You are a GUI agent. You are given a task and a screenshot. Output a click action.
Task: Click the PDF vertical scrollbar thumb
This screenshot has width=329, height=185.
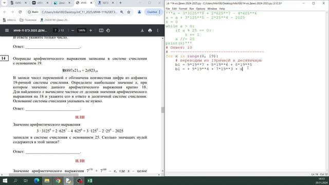click(162, 110)
